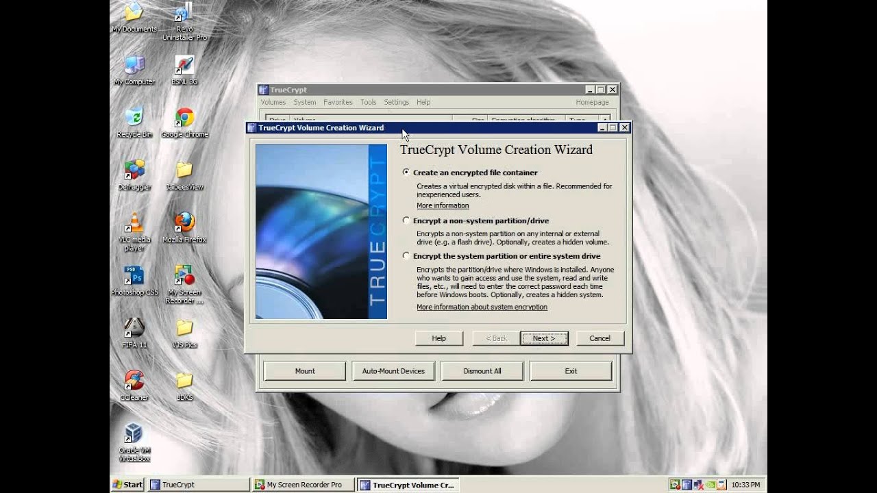Click NVIDIA green tray icon

(x=710, y=485)
